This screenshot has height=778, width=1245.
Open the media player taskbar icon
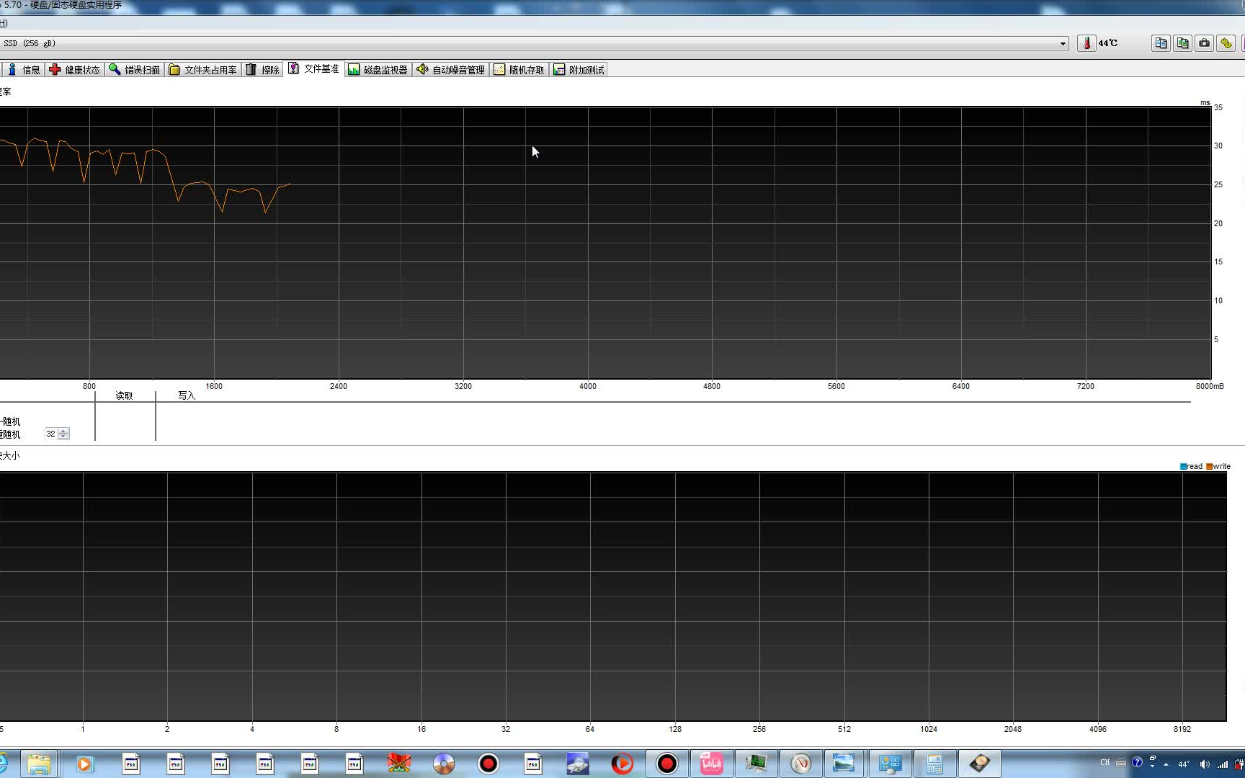(84, 764)
